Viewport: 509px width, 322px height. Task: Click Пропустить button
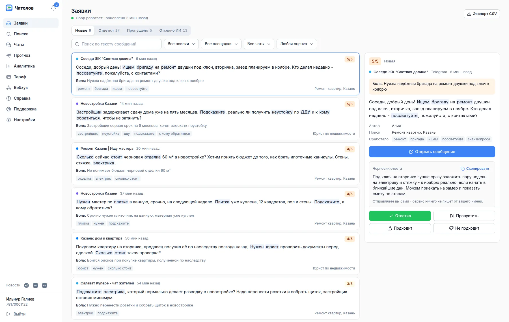point(464,216)
